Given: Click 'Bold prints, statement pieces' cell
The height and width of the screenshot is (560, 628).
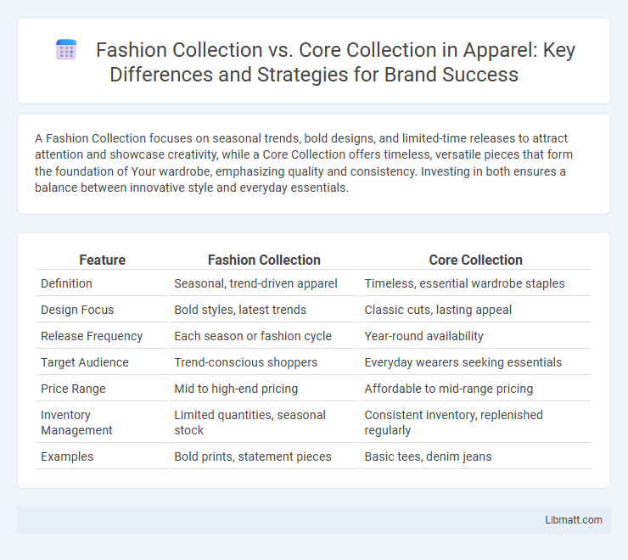Looking at the screenshot, I should click(x=253, y=456).
